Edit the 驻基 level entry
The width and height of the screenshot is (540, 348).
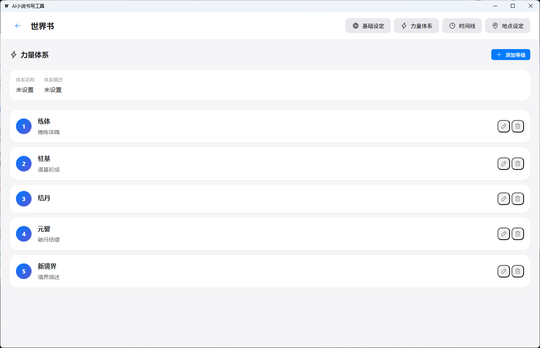503,164
